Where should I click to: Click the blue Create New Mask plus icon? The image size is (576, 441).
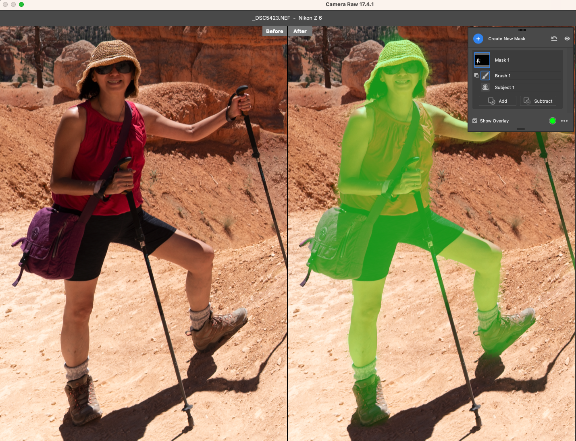click(x=478, y=39)
